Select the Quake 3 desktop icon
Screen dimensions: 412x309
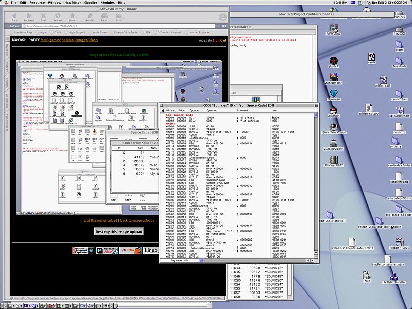(333, 61)
